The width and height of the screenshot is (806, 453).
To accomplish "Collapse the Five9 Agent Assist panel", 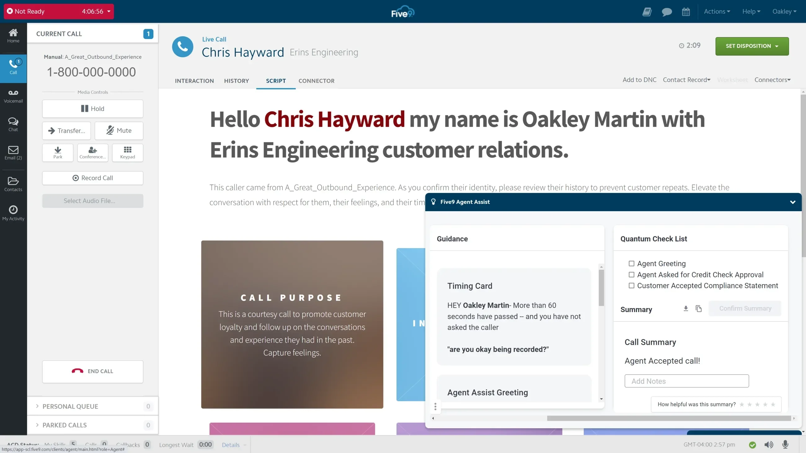I will [793, 202].
